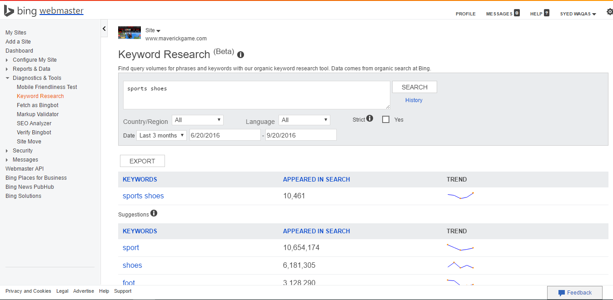Open the Country/Region dropdown

[x=198, y=120]
